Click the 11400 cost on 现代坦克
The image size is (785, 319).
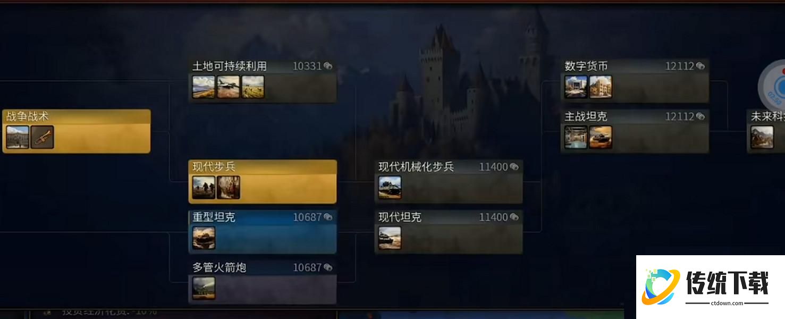494,217
